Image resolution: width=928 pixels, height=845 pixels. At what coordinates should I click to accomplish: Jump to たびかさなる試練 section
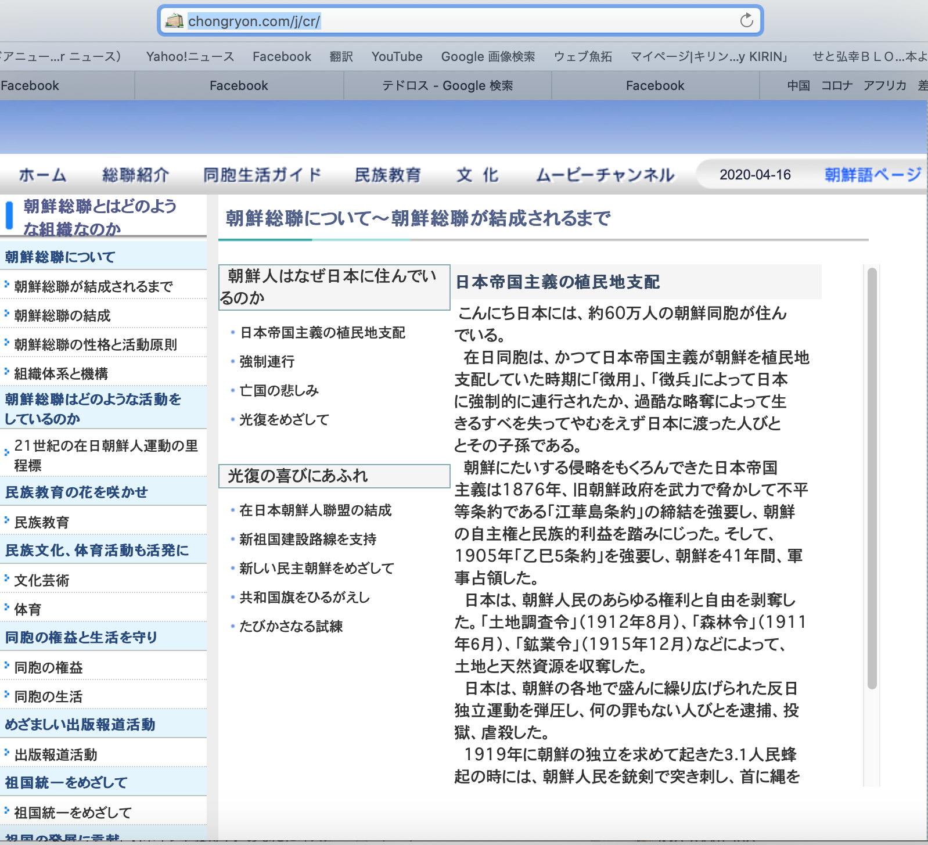coord(291,626)
